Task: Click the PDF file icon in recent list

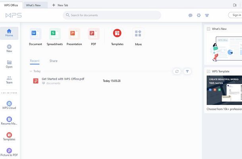Action: tap(36, 81)
